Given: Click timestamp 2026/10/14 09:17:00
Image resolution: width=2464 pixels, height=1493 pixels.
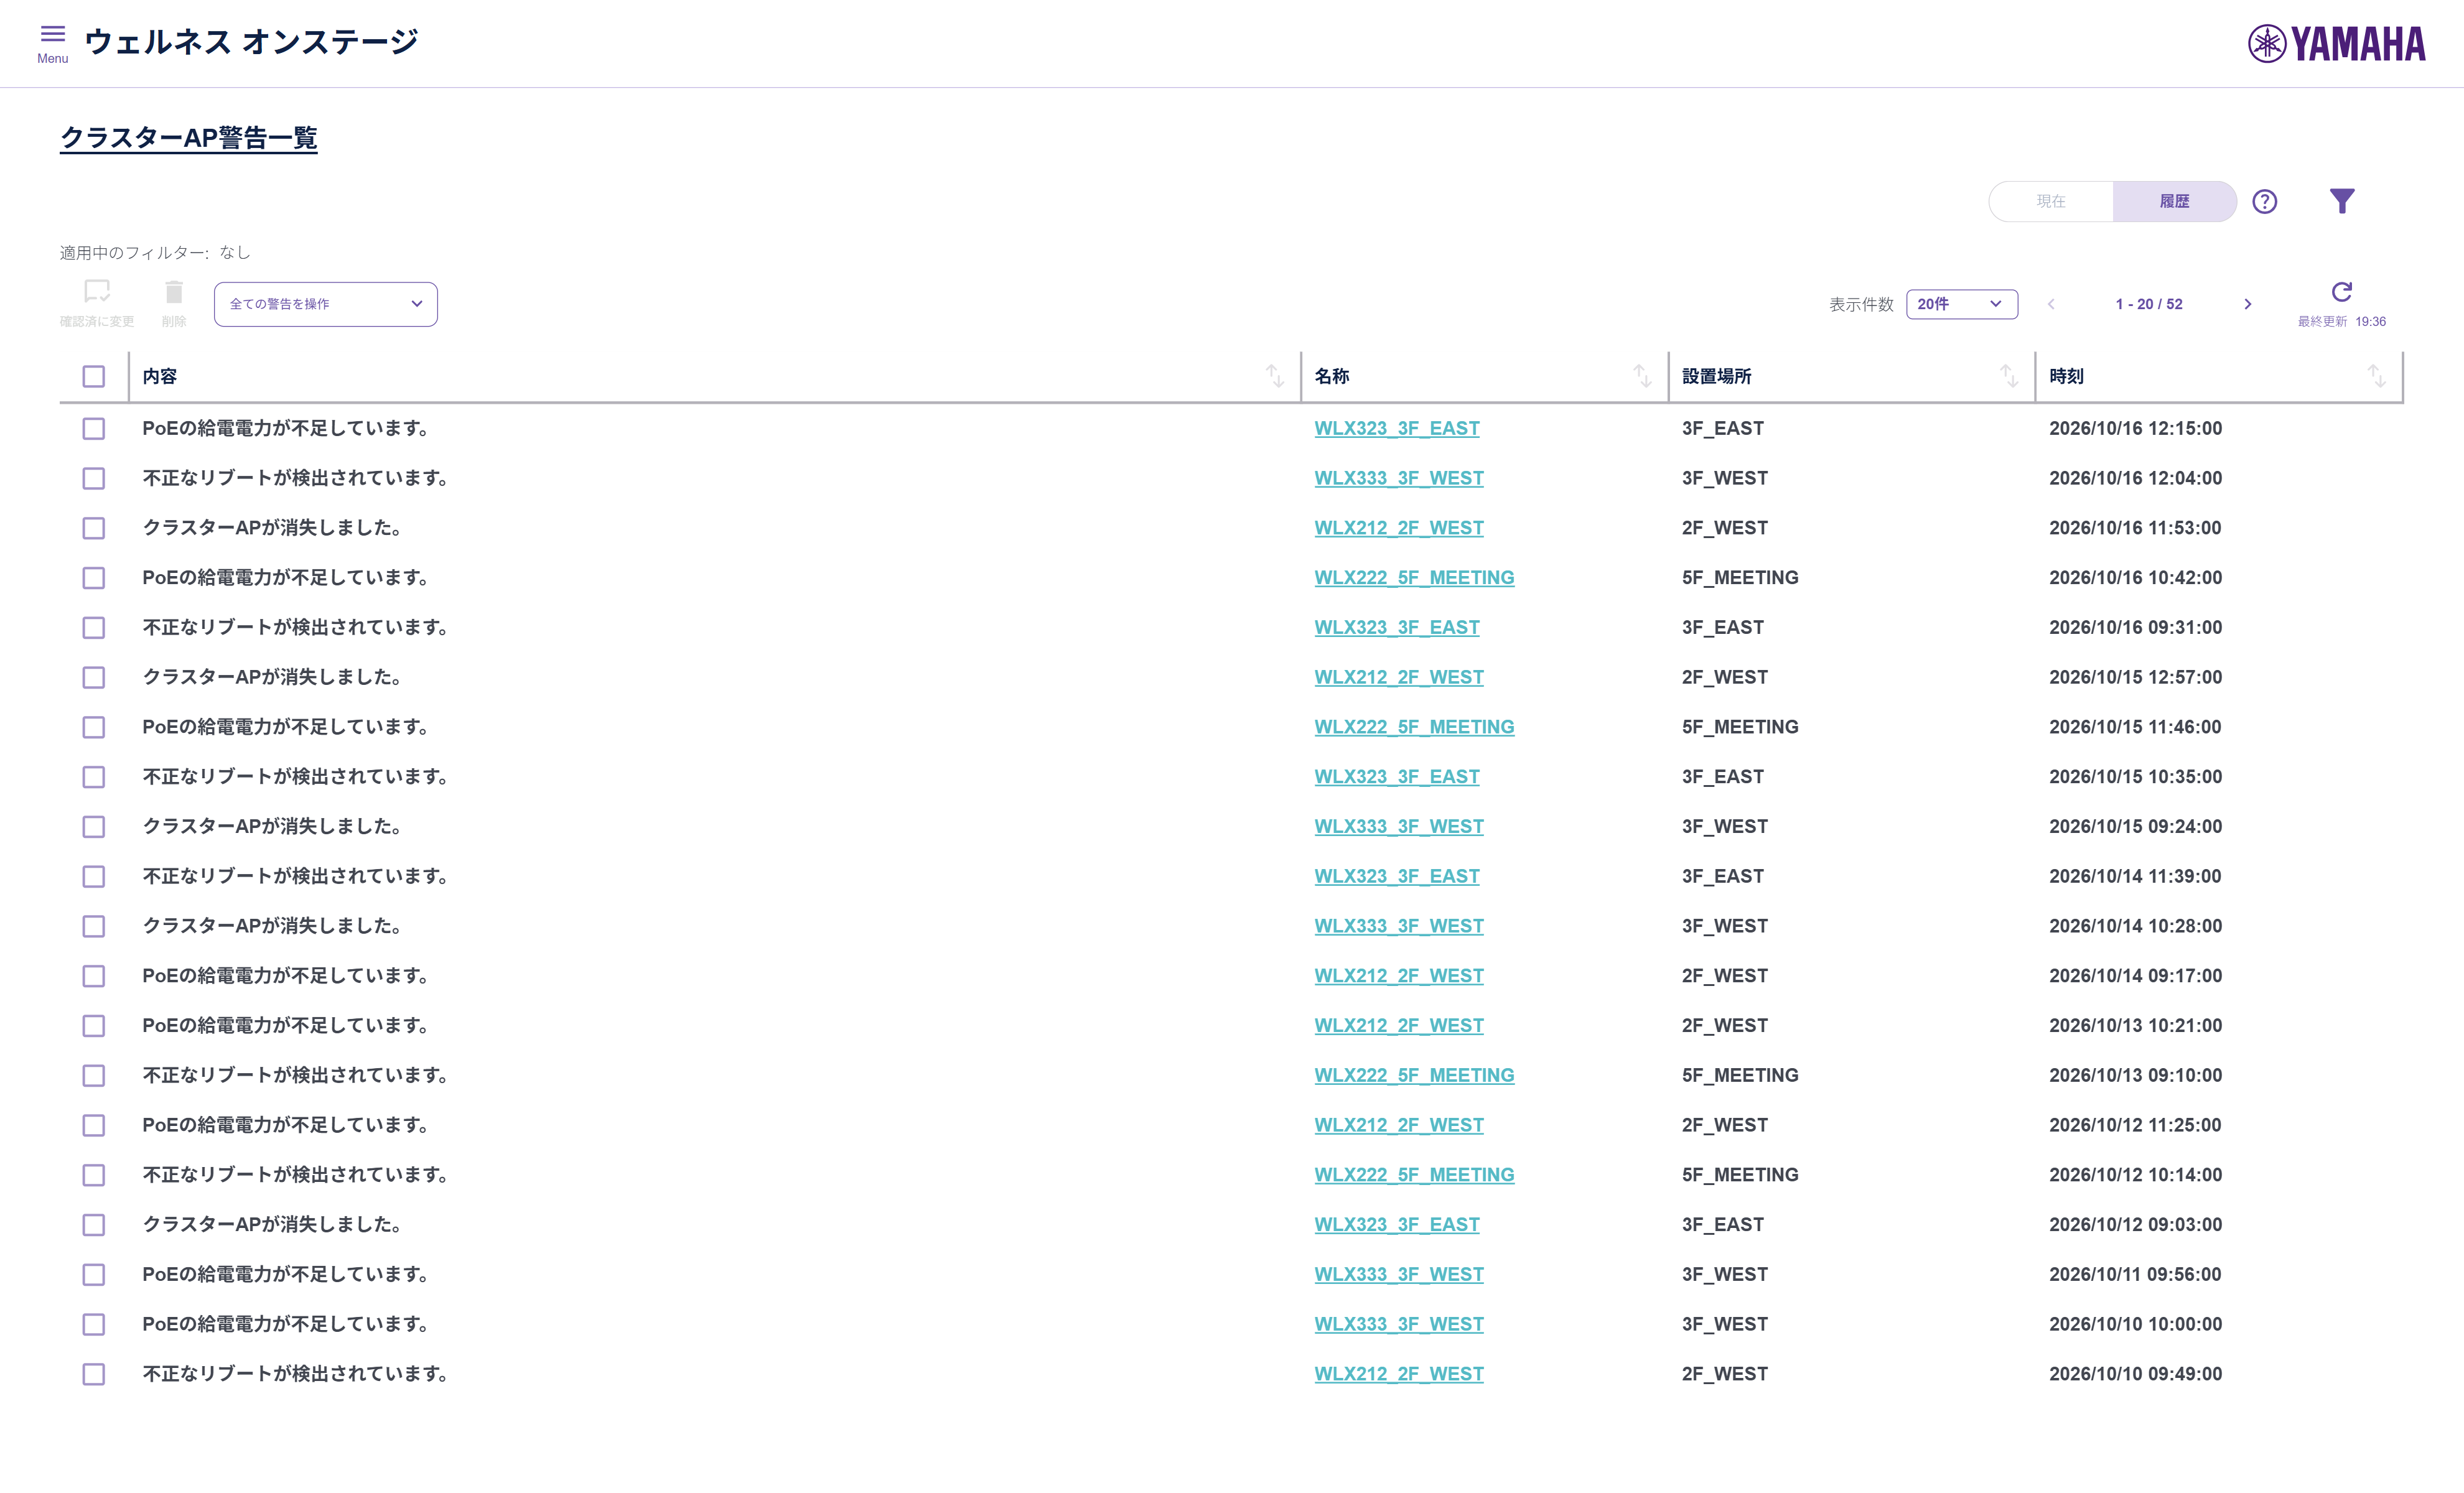Looking at the screenshot, I should tap(2135, 976).
